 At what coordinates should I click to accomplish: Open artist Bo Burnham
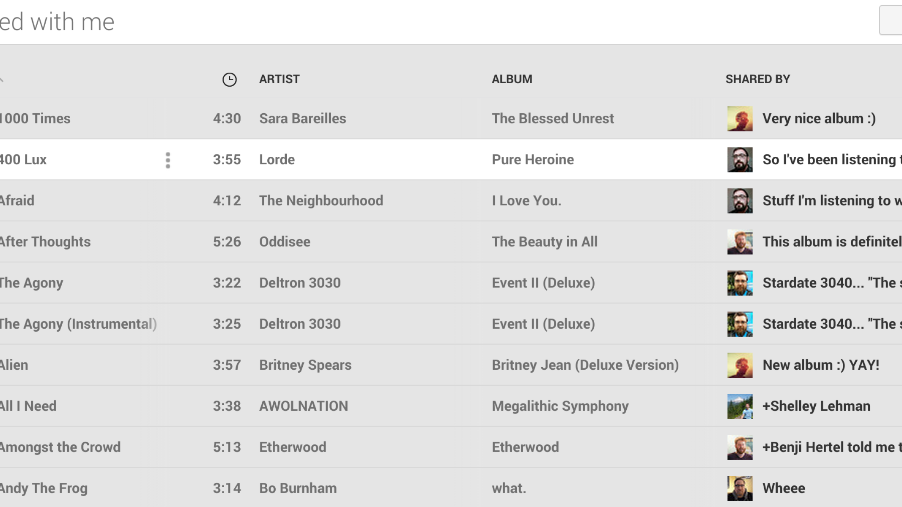pos(298,488)
